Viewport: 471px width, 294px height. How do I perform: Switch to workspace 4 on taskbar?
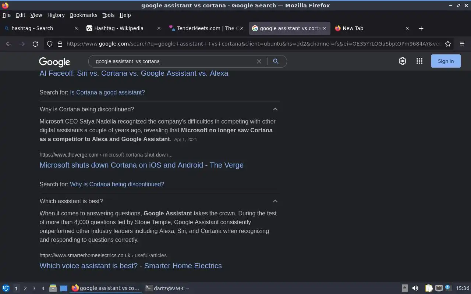pyautogui.click(x=43, y=288)
